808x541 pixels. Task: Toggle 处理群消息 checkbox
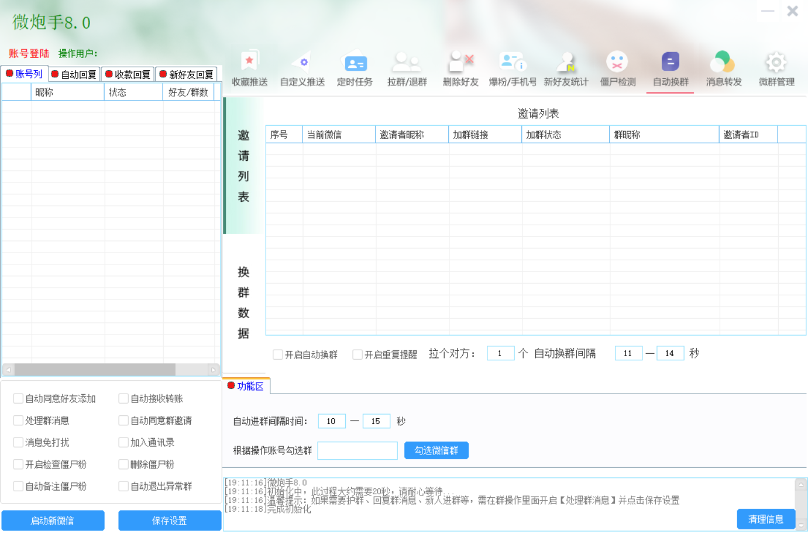click(18, 421)
